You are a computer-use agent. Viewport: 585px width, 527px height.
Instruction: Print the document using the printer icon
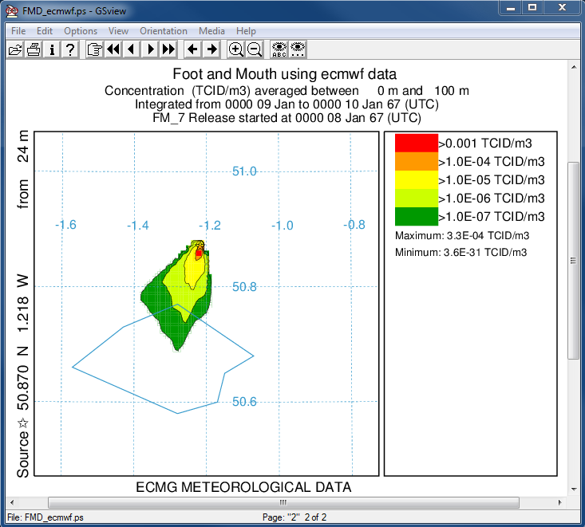click(x=34, y=49)
